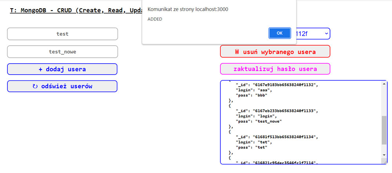This screenshot has height=173, width=392.
Task: Click the JSON list scrollbar down arrow
Action: (384, 155)
